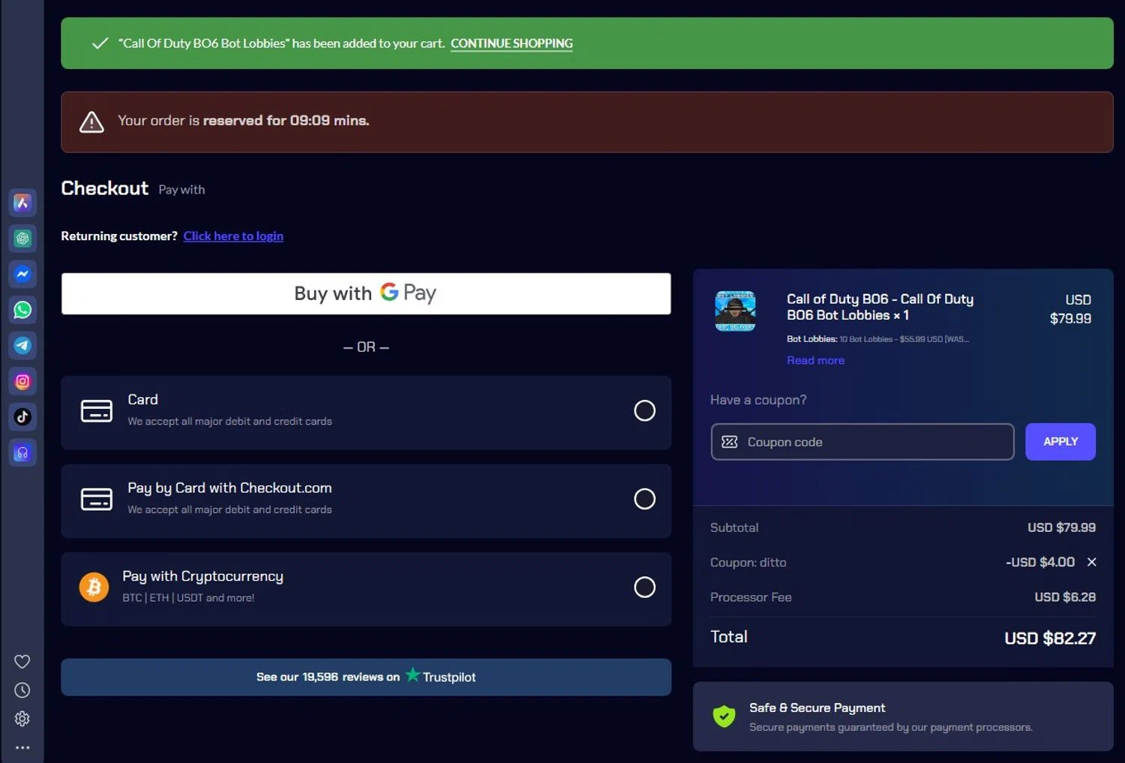Open ChatGPT in the sidebar
Screen dimensions: 1125x763
[22, 239]
